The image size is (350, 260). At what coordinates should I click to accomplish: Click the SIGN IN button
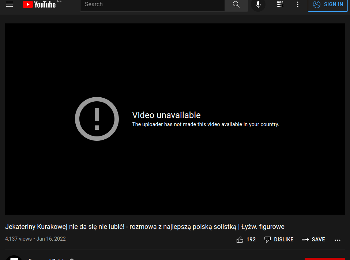point(328,4)
